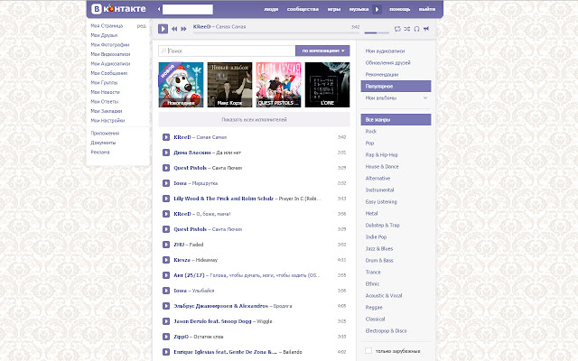Image resolution: width=578 pixels, height=361 pixels.
Task: Click the headphones icon in the player
Action: 416,29
